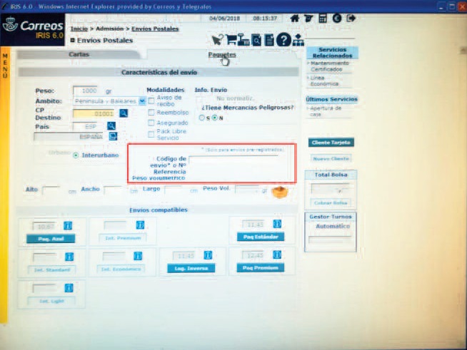Click the euro currency icon
The height and width of the screenshot is (350, 467).
336,18
